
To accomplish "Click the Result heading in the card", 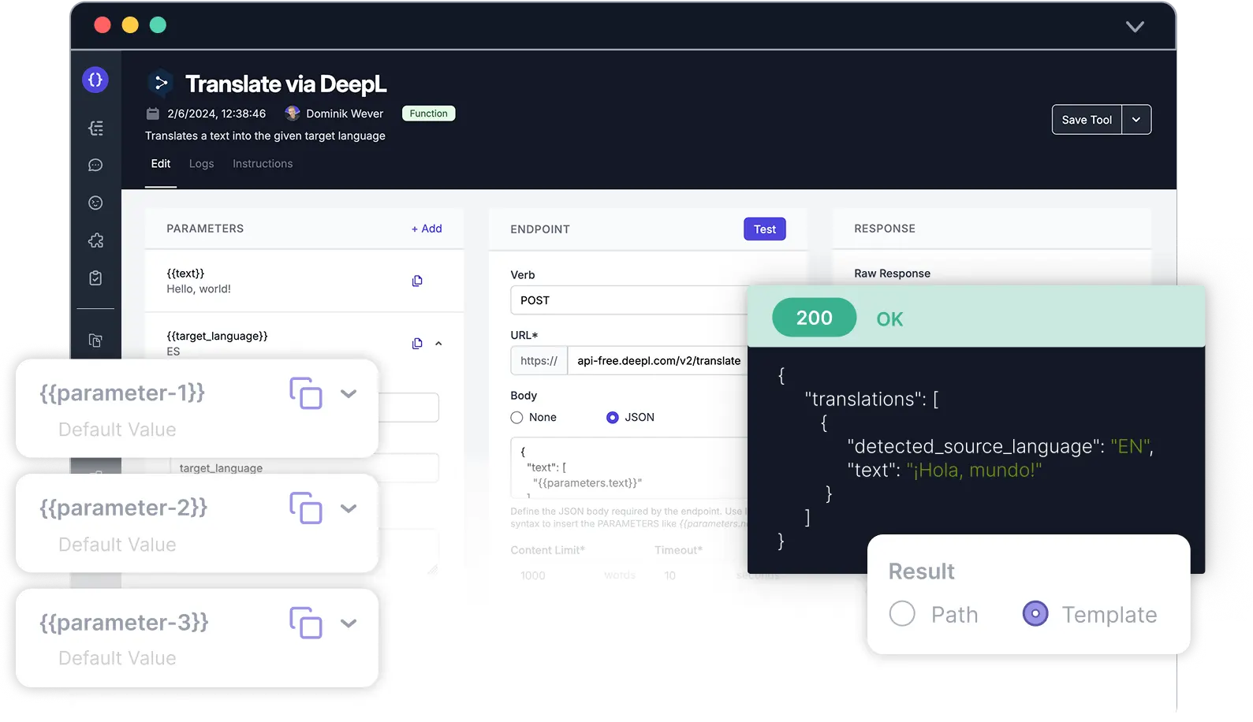I will [x=921, y=571].
